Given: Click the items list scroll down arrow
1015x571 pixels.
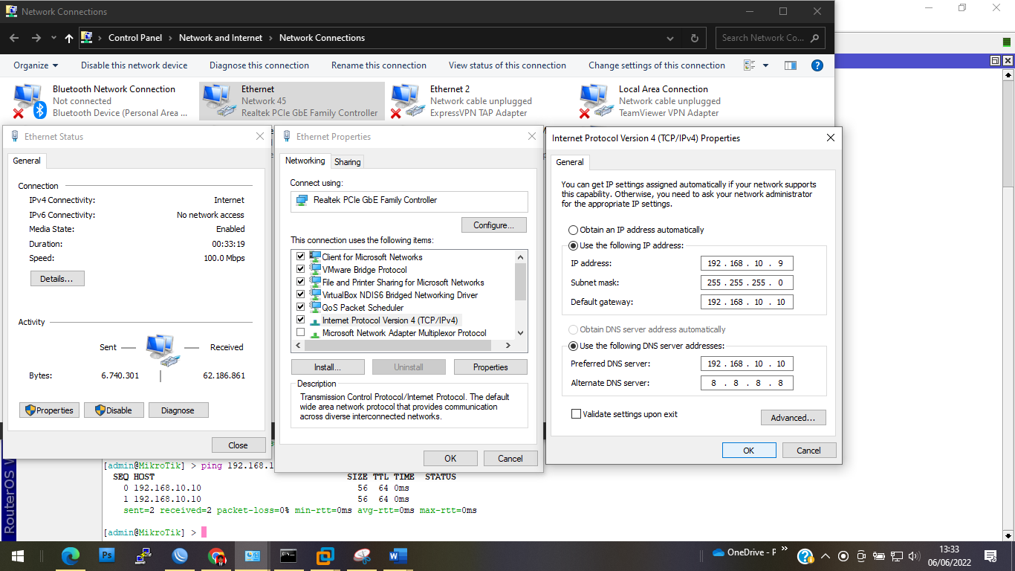Looking at the screenshot, I should pyautogui.click(x=520, y=333).
